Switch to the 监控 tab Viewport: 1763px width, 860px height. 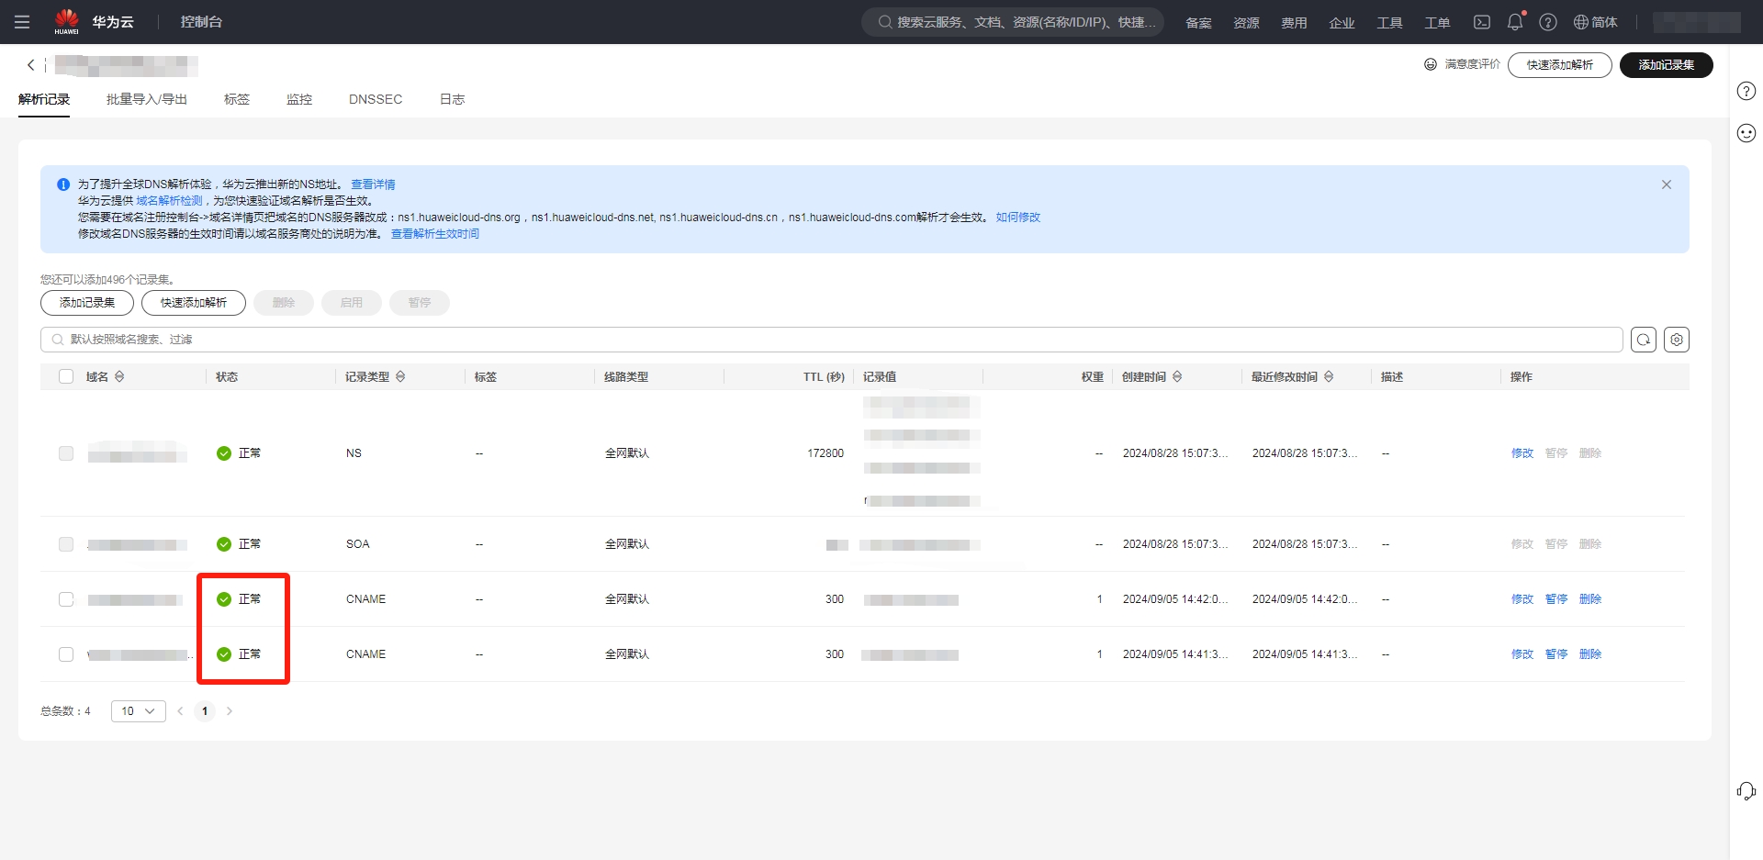(x=299, y=99)
